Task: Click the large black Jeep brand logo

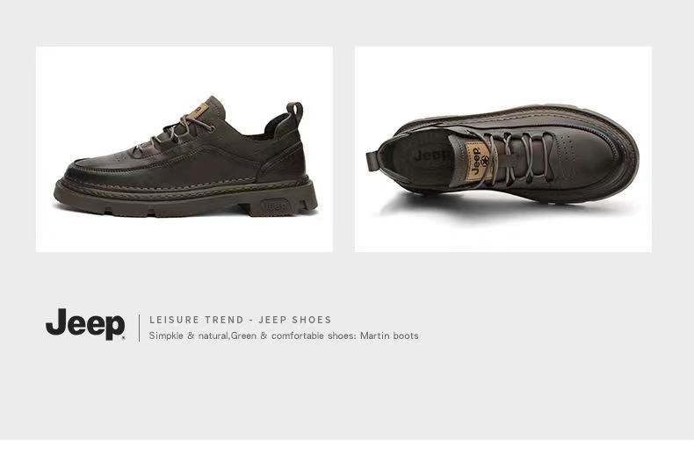Action: [85, 324]
